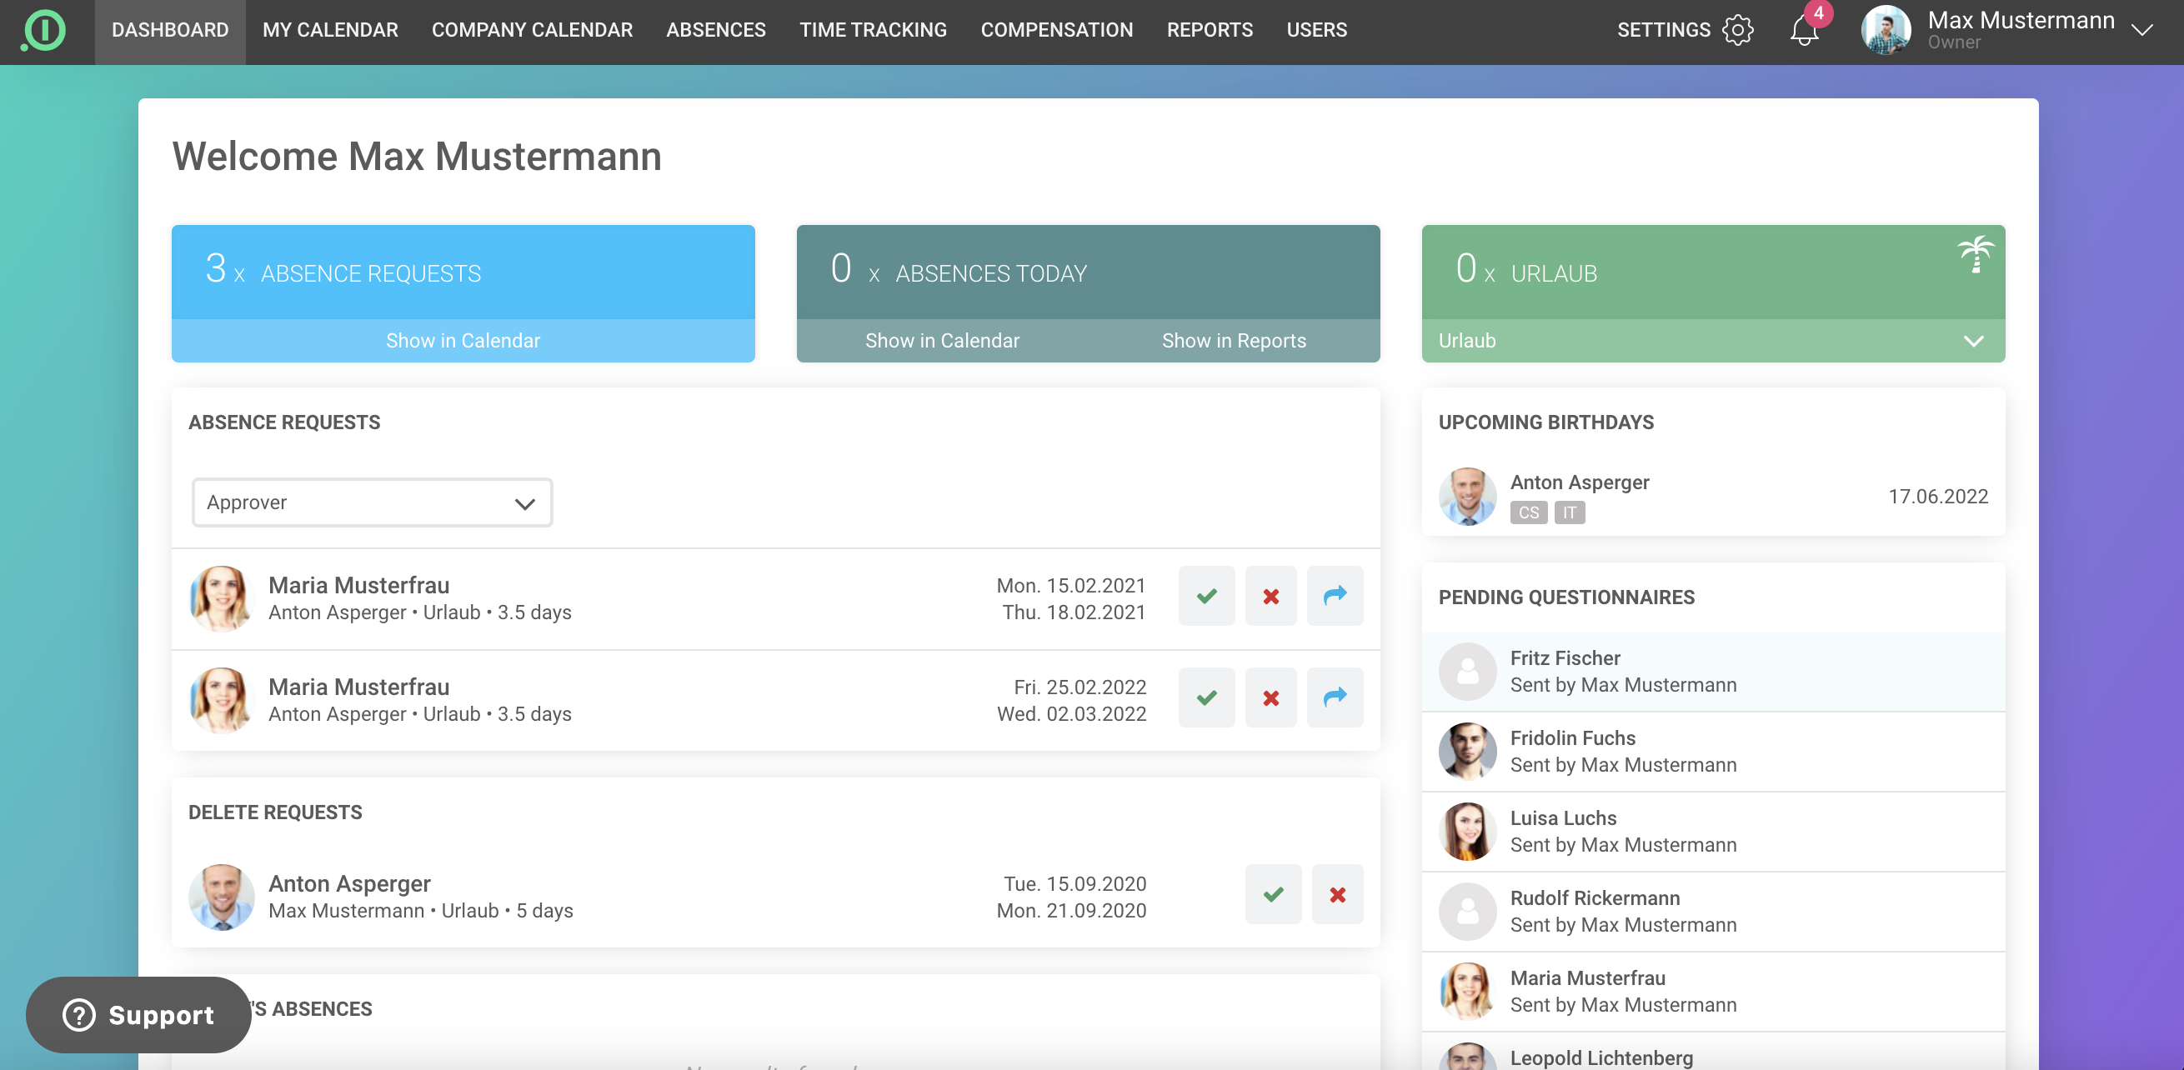Reject Maria Musterfrau's 25.02.2022 request
Viewport: 2184px width, 1070px height.
coord(1270,697)
